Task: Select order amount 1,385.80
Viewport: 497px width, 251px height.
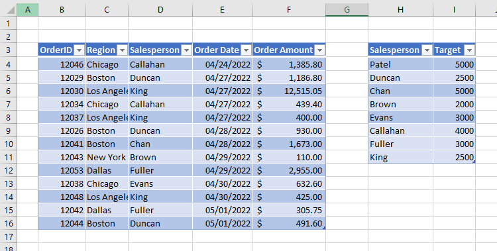Action: pyautogui.click(x=289, y=64)
